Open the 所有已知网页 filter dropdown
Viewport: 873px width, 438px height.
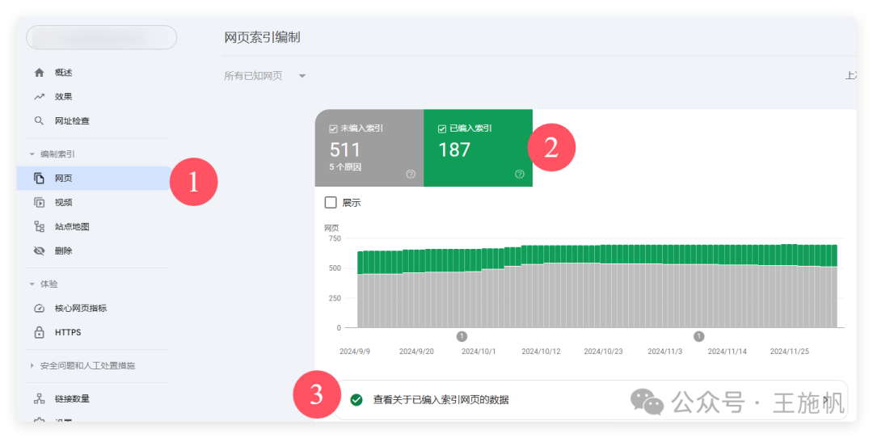(x=265, y=76)
